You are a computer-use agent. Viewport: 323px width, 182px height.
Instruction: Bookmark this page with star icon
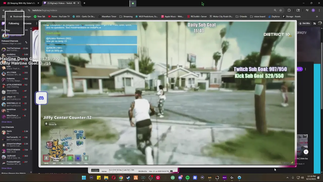(x=280, y=10)
